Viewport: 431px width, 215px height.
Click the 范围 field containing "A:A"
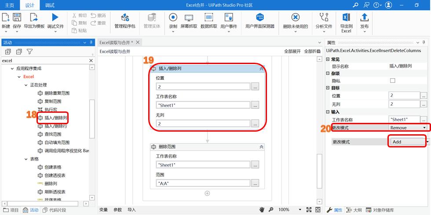click(203, 183)
